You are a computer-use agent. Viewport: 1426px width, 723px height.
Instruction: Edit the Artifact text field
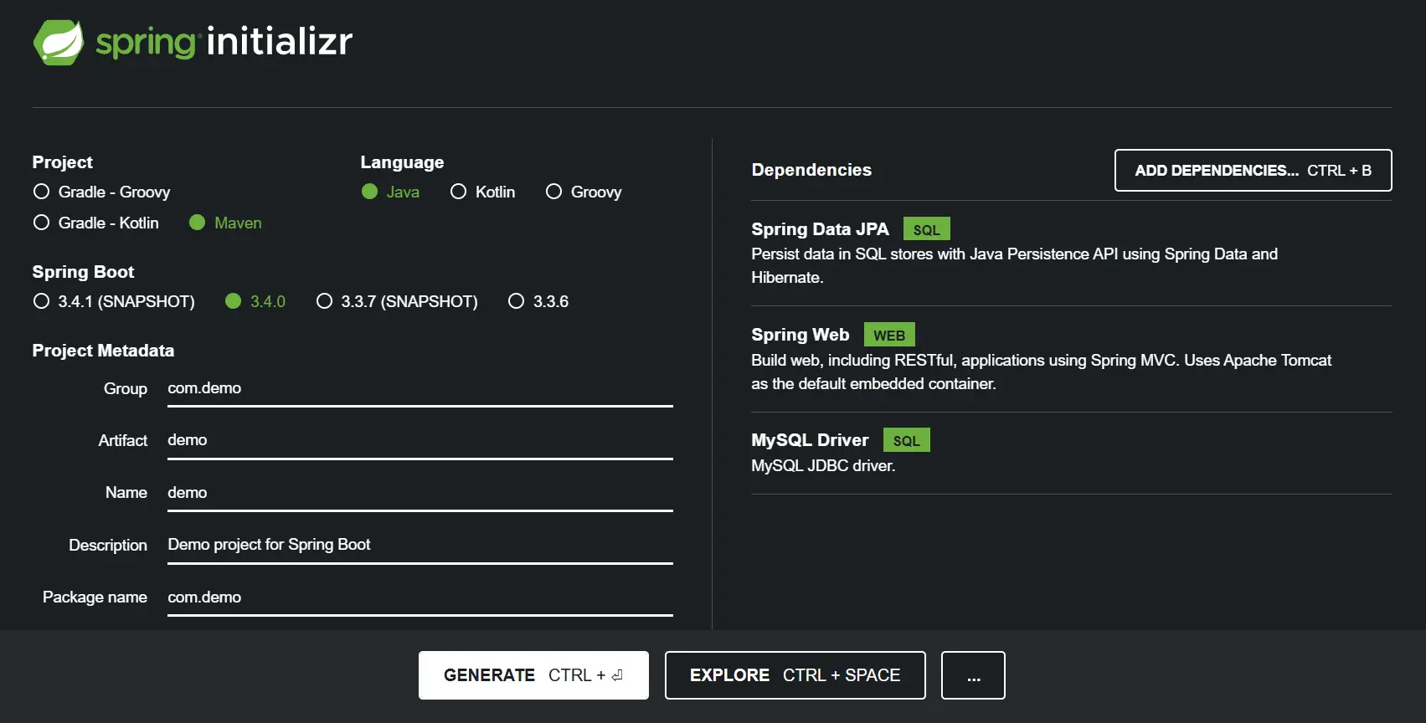coord(420,440)
